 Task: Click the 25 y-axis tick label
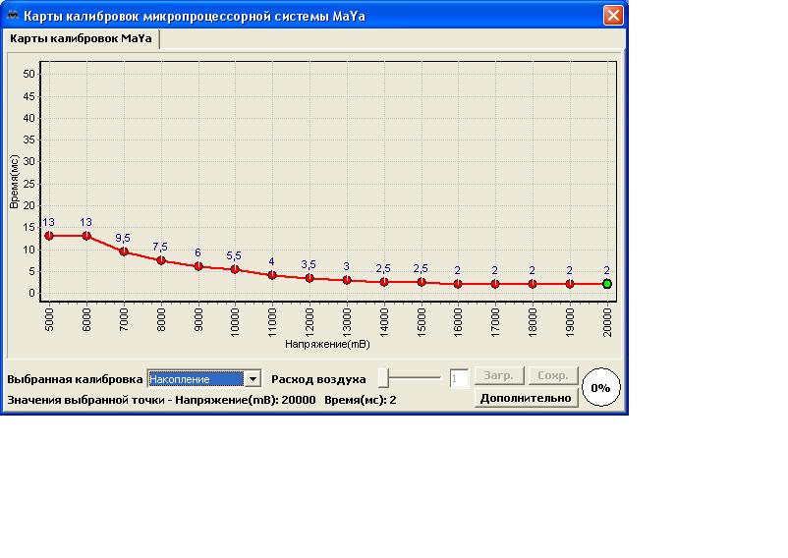pos(29,184)
